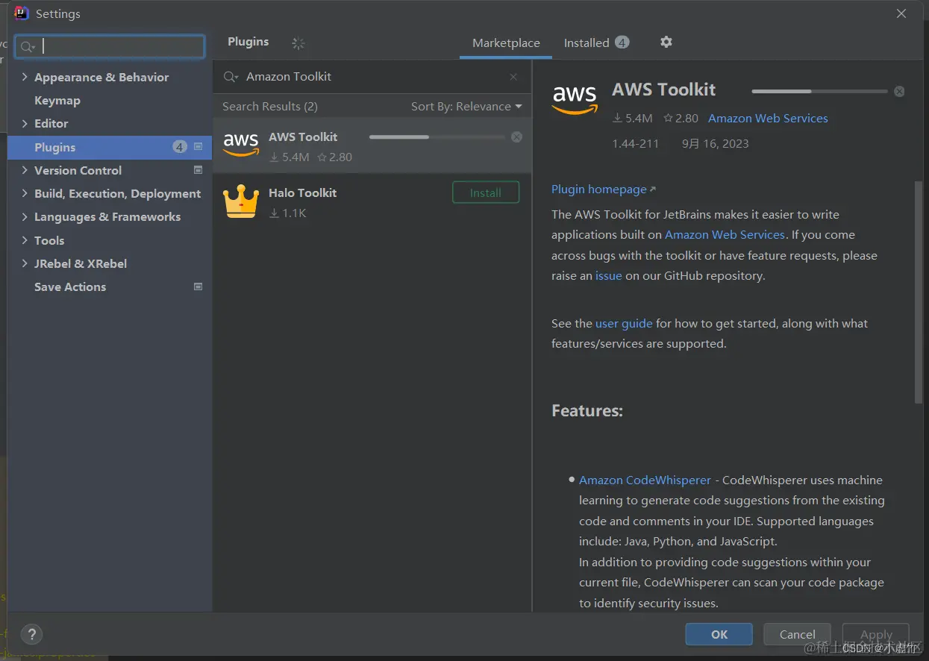929x661 pixels.
Task: Click the description pane vertical scrollbar
Action: pyautogui.click(x=918, y=291)
